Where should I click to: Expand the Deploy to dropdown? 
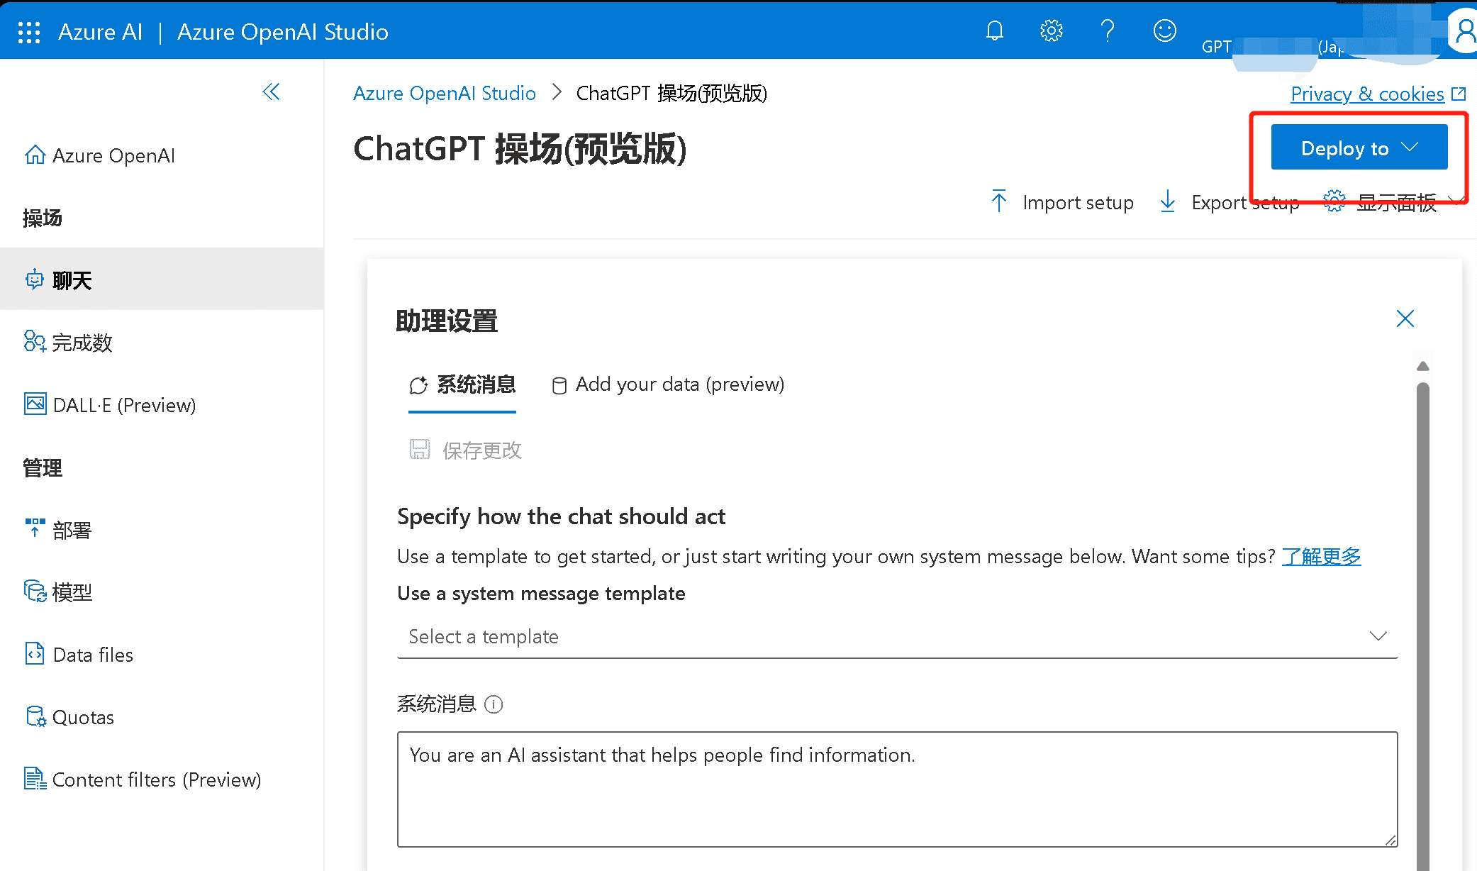(x=1359, y=147)
